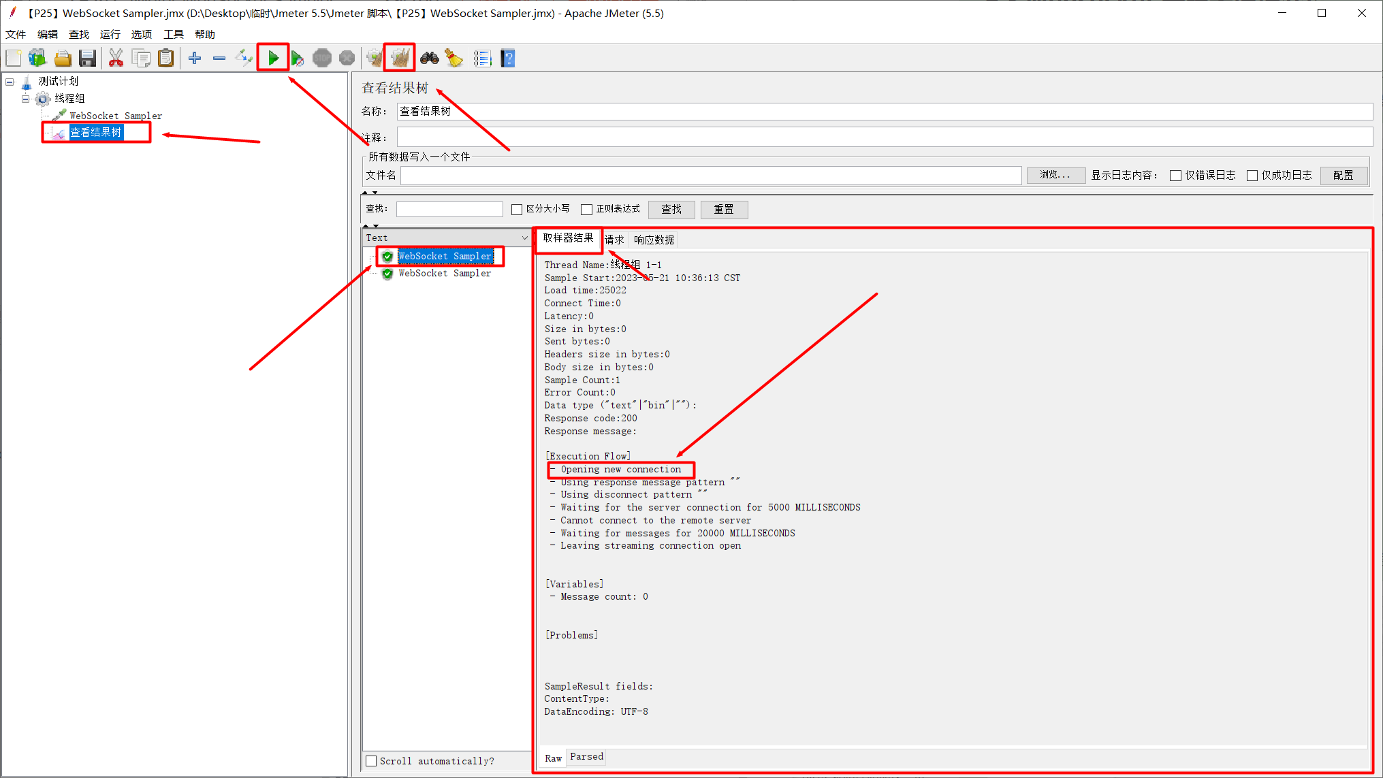This screenshot has width=1383, height=778.
Task: Clear all results
Action: click(x=400, y=59)
